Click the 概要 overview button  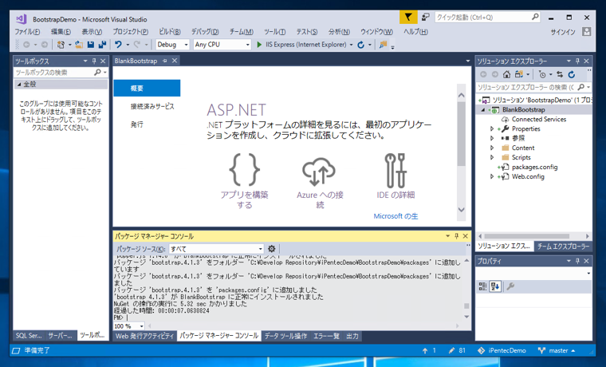tap(147, 89)
